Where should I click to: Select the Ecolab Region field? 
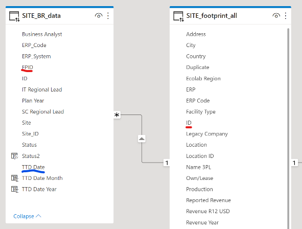coord(203,79)
